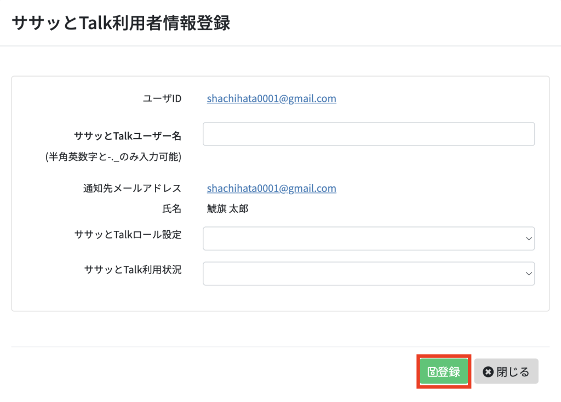Select the name text 鯱旗 太郎
The width and height of the screenshot is (561, 402).
click(x=227, y=208)
